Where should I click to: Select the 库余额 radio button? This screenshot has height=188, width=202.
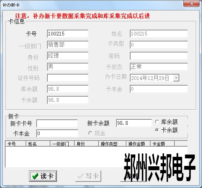pos(157,122)
